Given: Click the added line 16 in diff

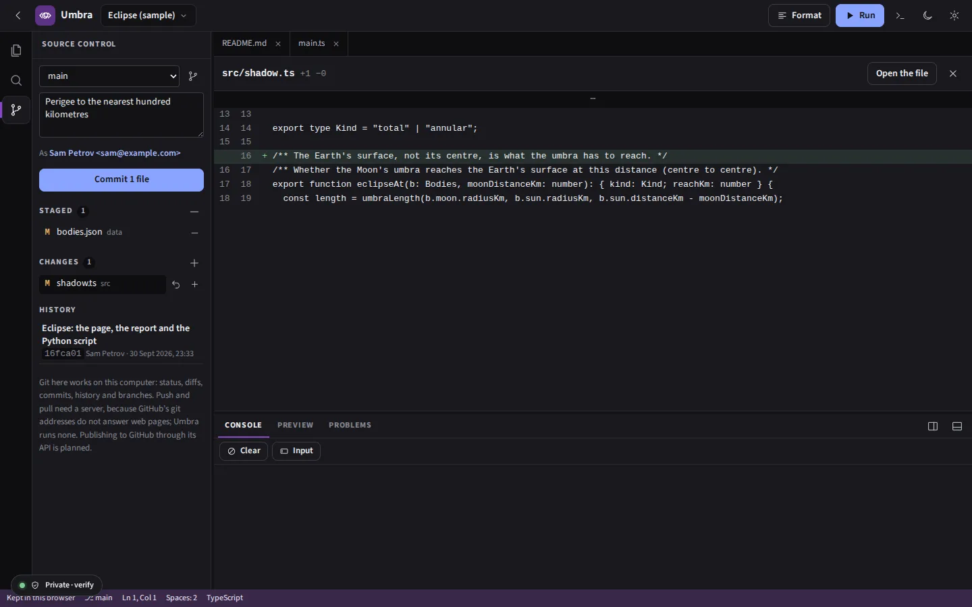Looking at the screenshot, I should click(x=593, y=156).
